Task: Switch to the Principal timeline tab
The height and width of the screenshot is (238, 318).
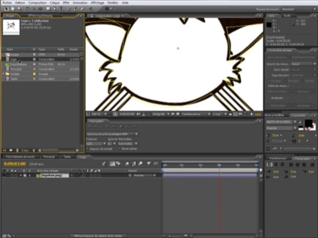Action: pos(49,157)
